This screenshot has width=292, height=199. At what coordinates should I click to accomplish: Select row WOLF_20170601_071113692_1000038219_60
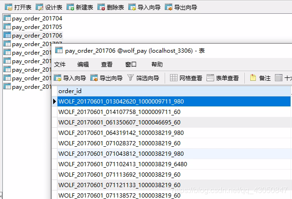tap(174, 174)
